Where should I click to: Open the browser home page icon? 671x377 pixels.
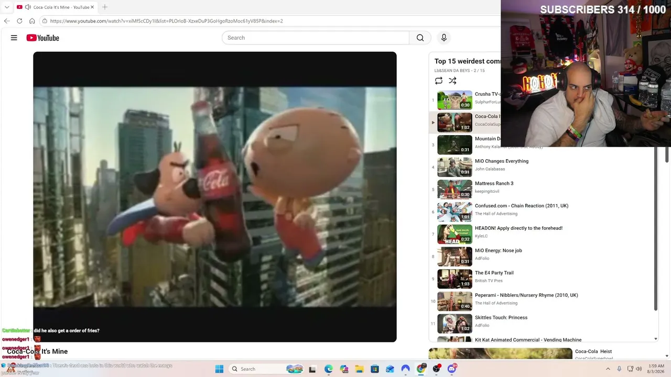(x=32, y=21)
